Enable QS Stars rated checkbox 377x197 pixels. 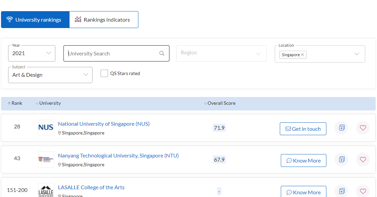[104, 73]
